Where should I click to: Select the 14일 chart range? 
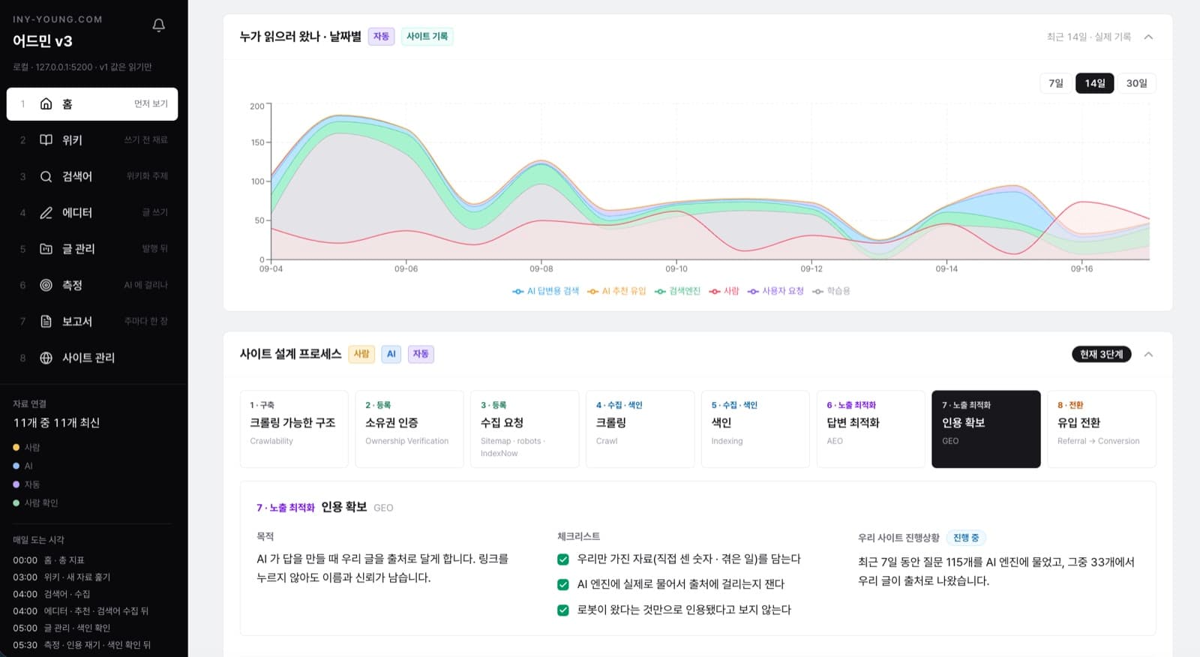(1095, 83)
